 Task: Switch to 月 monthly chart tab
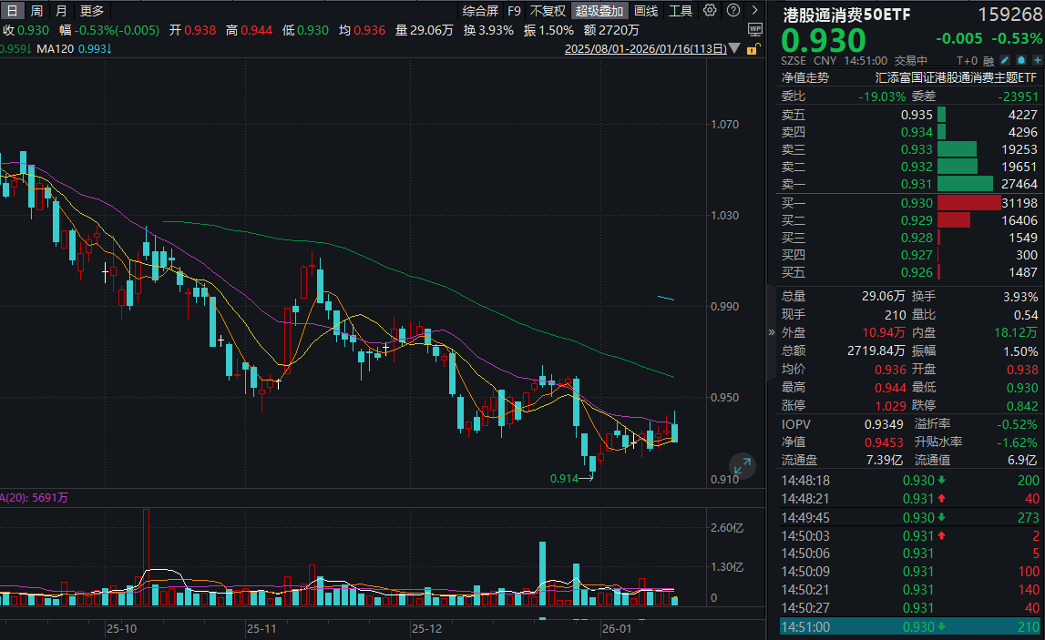61,11
